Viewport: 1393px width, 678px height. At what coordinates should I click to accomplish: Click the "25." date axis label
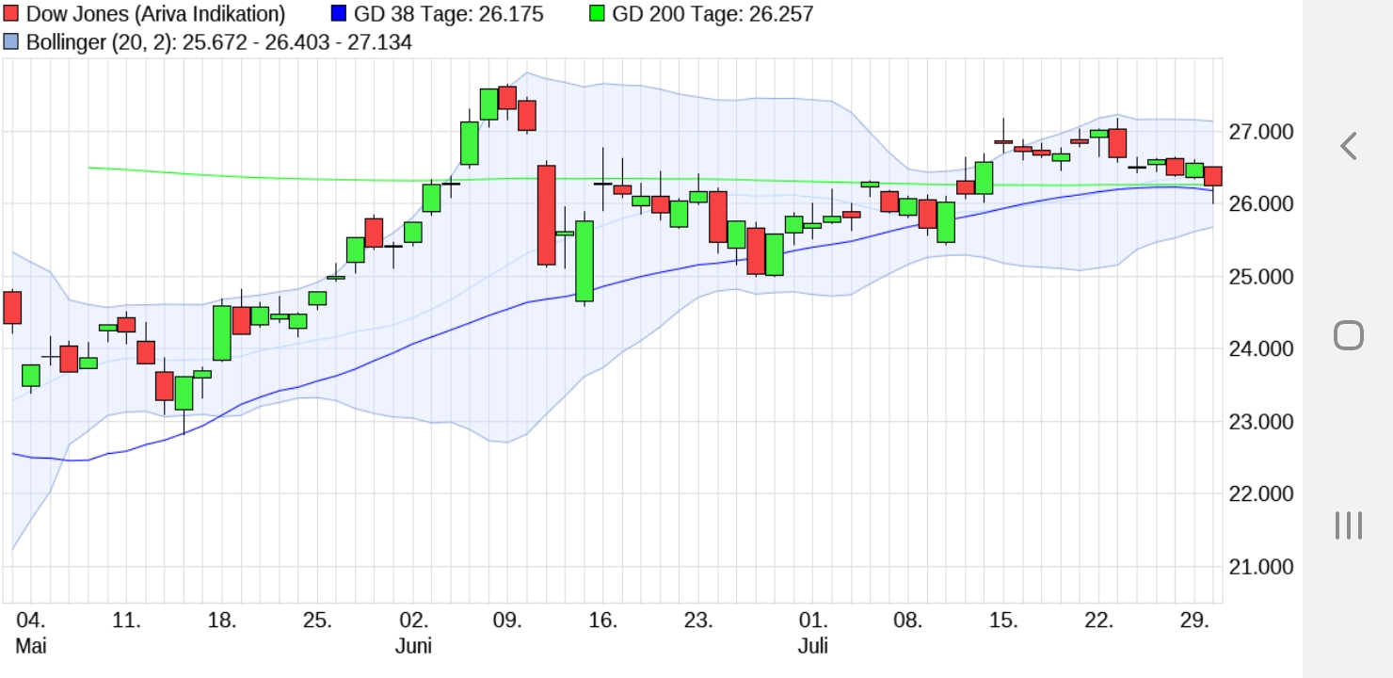coord(317,621)
